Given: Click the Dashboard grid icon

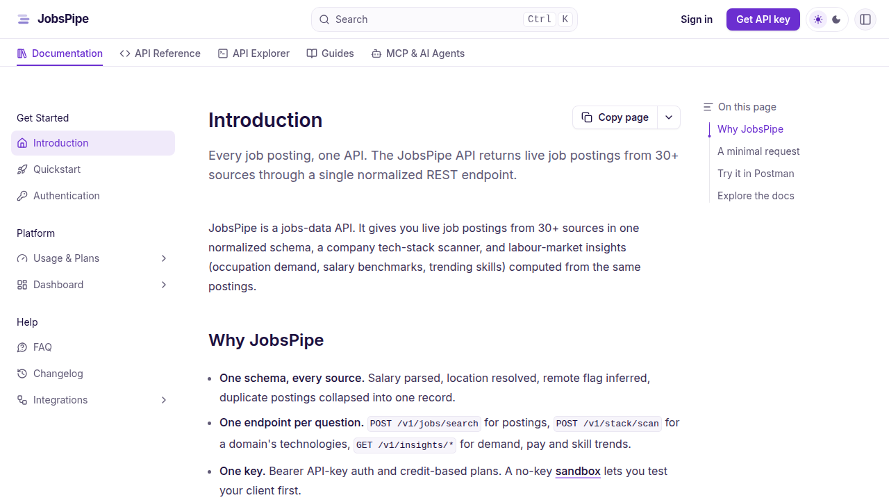Looking at the screenshot, I should tap(22, 285).
